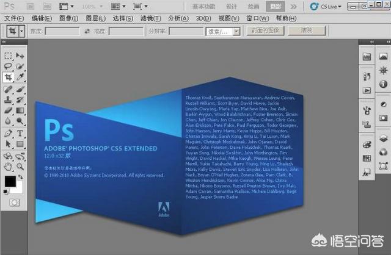Open the Adjustments panel icon
Viewport: 391px width, 255px height.
[383, 104]
